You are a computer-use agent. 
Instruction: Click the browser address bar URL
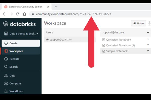[73, 14]
